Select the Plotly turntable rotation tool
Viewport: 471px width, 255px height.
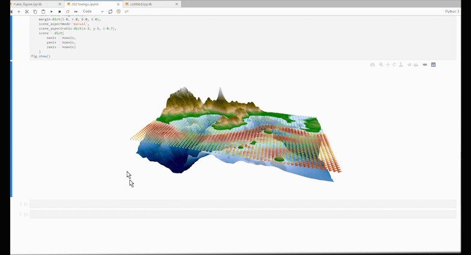[x=401, y=64]
